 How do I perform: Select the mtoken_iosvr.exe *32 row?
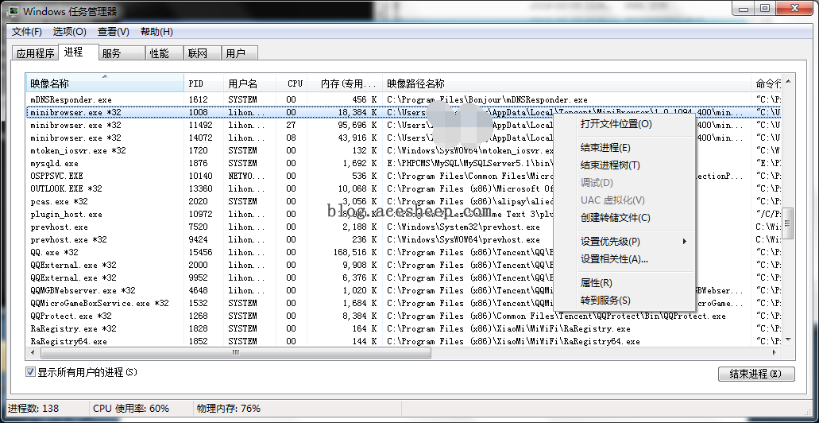click(x=404, y=150)
